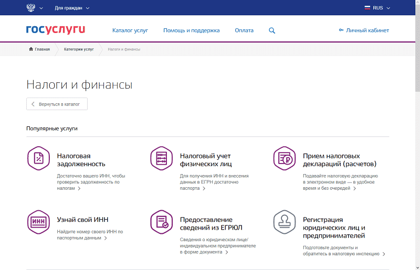420x270 pixels.
Task: Click the ИНН hexagon icon
Action: [x=38, y=222]
